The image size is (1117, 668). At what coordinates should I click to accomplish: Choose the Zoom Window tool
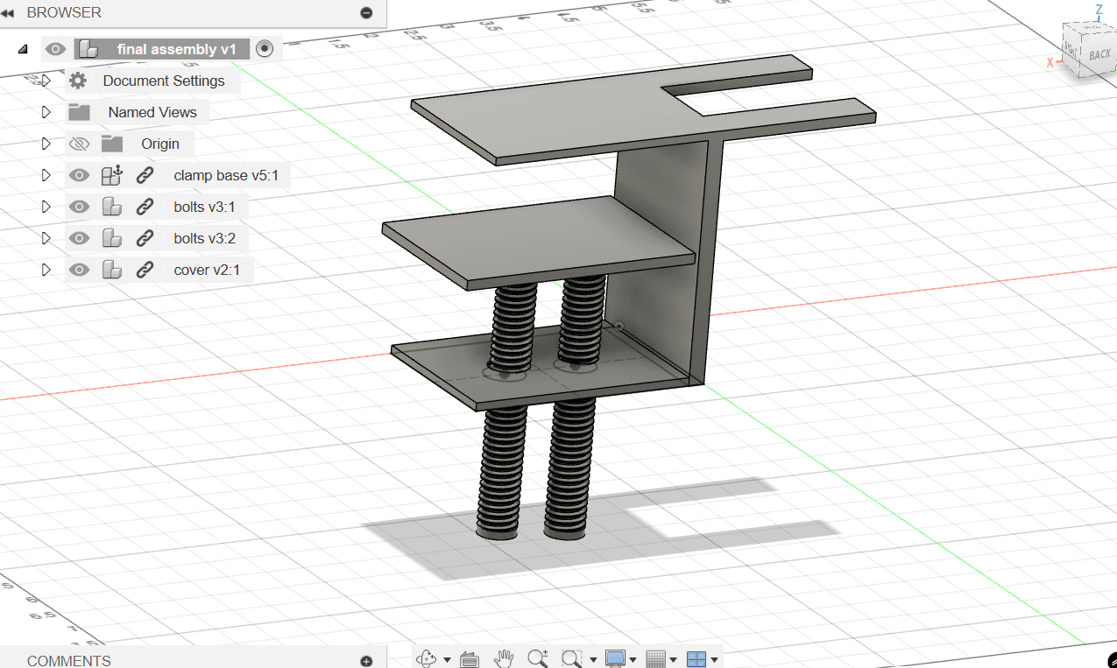click(x=572, y=658)
